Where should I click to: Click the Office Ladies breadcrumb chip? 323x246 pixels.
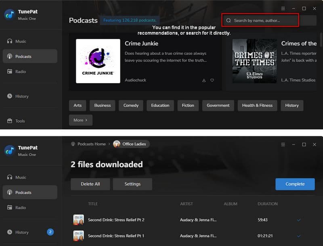(x=131, y=144)
